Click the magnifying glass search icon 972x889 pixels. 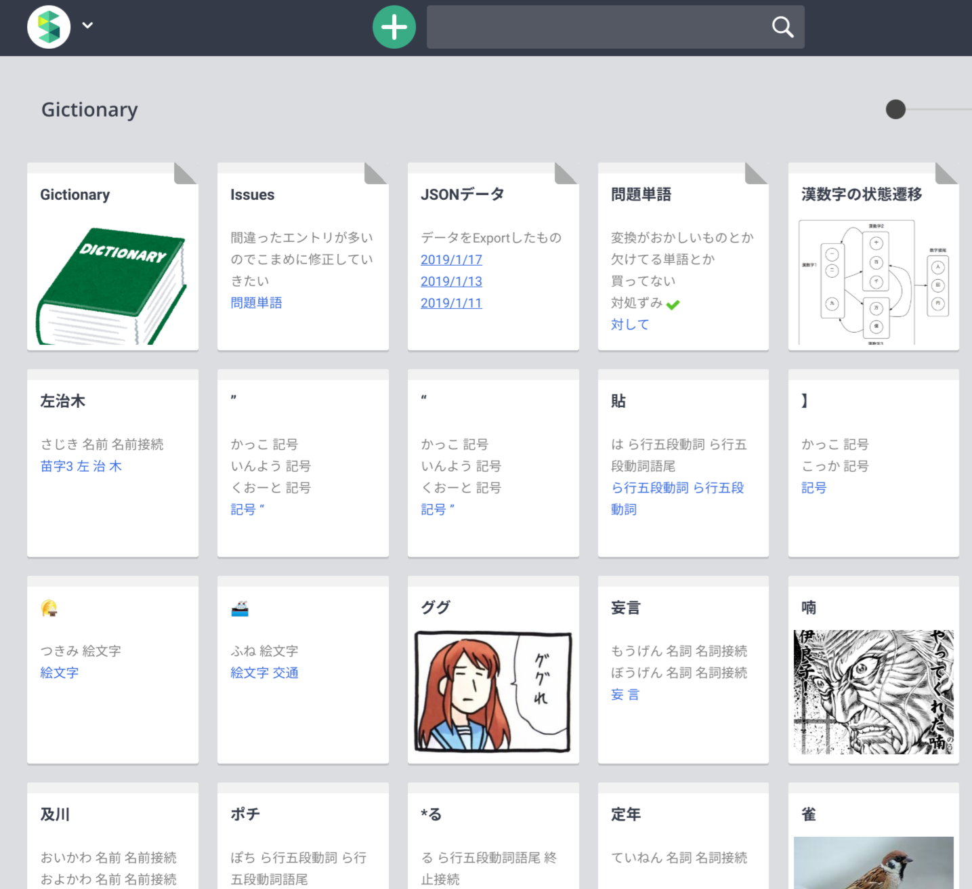(x=782, y=27)
